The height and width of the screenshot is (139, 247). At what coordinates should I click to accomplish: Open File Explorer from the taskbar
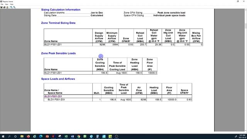click(x=22, y=136)
